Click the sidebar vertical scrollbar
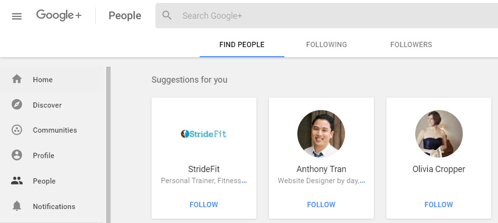 coord(108,145)
